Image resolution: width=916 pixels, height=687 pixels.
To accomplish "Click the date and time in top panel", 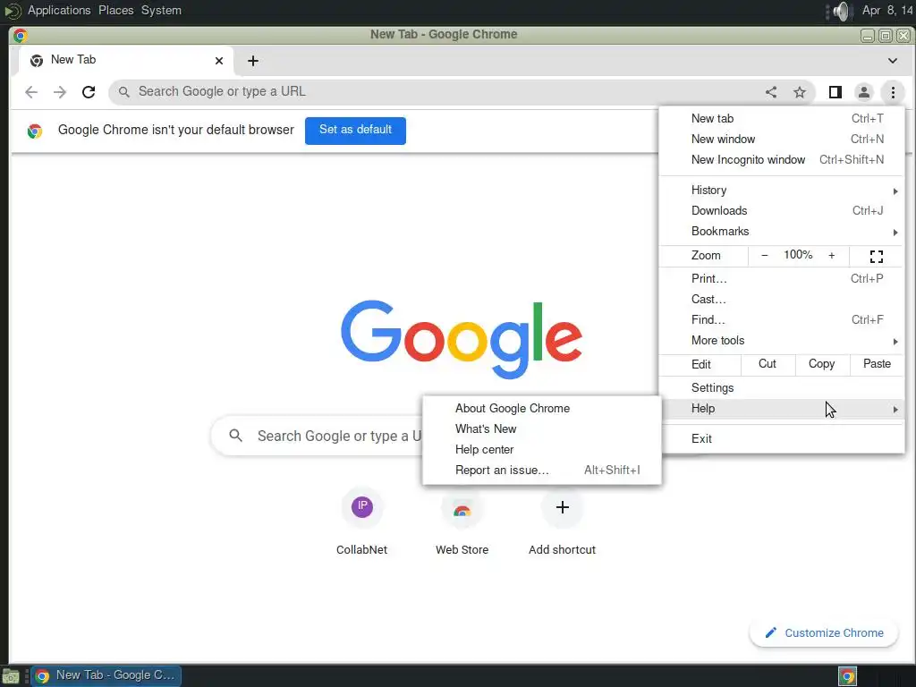I will [888, 11].
